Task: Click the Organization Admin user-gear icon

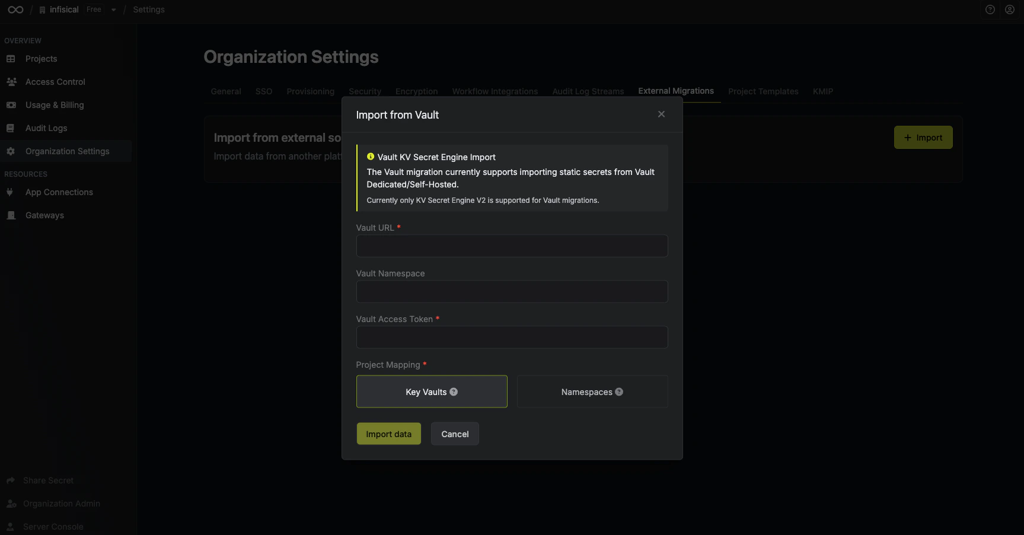Action: pos(11,504)
